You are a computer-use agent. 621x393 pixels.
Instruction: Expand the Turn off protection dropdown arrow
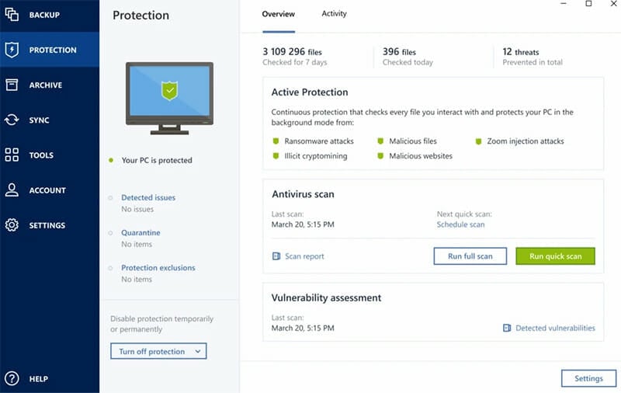click(198, 351)
